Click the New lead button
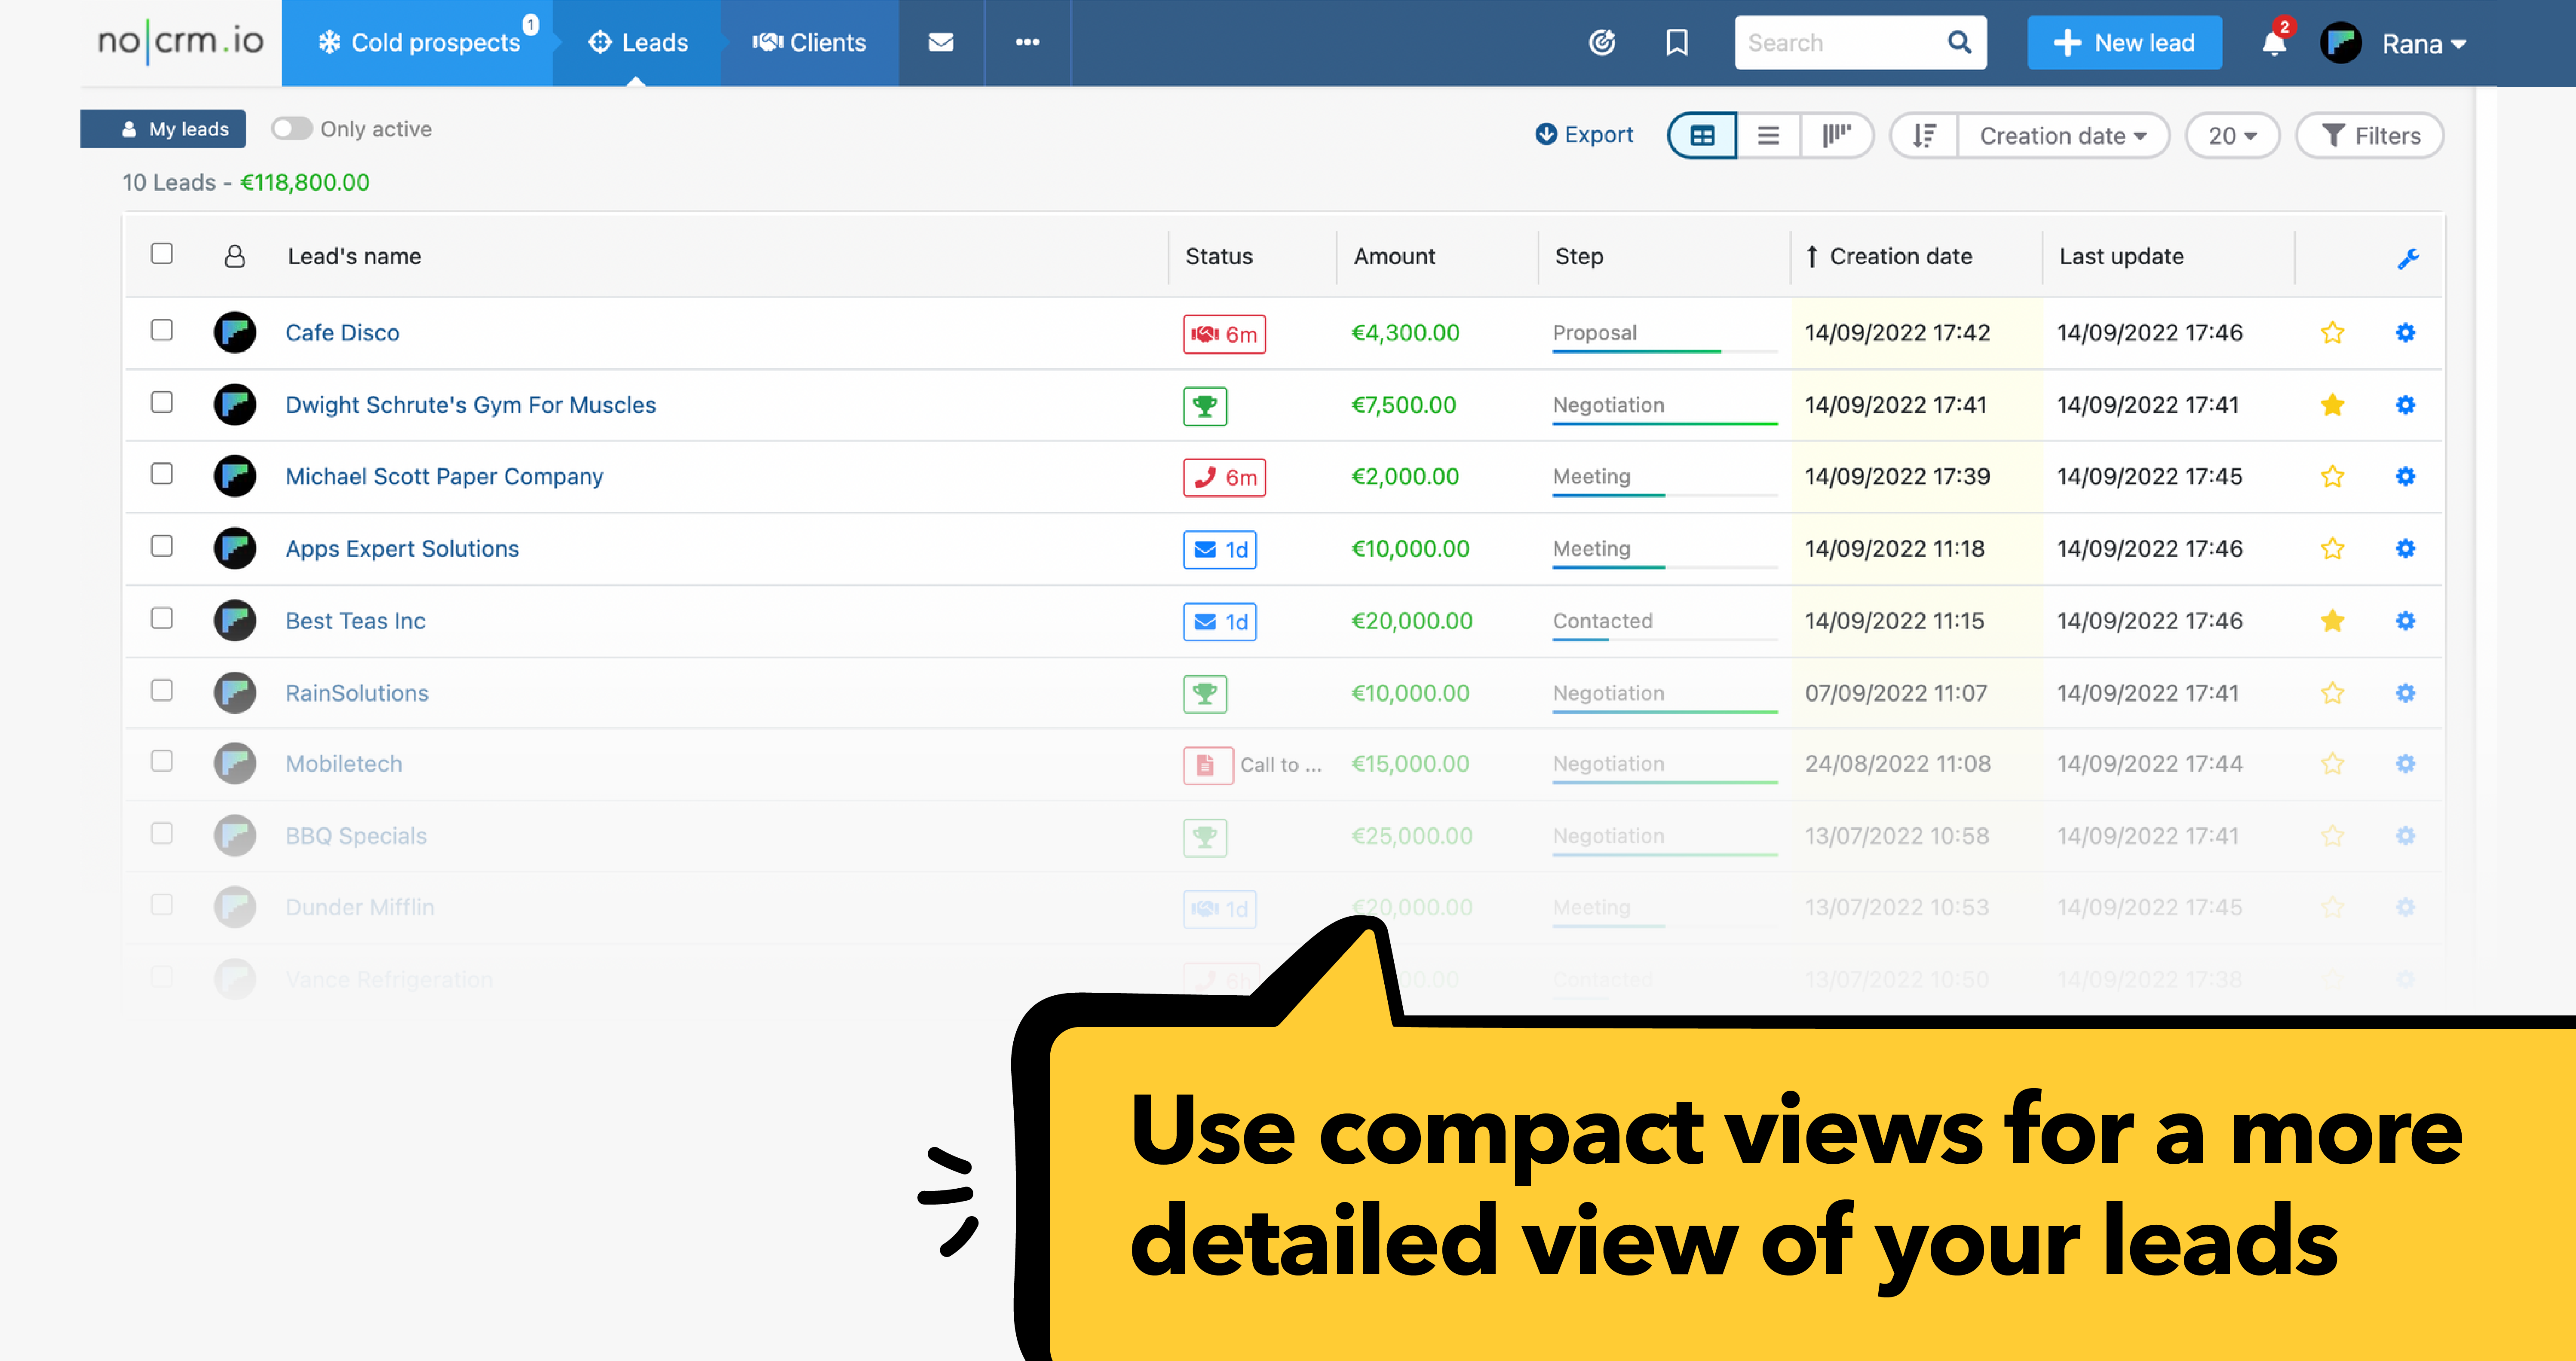The width and height of the screenshot is (2576, 1361). point(2124,42)
